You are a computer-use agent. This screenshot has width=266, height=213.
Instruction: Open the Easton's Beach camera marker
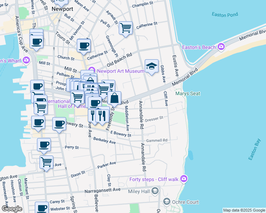pos(221,47)
